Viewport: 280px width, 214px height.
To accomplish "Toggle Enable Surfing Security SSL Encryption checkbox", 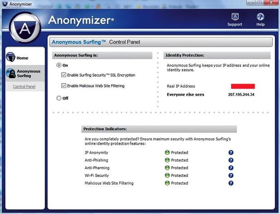I will point(64,75).
